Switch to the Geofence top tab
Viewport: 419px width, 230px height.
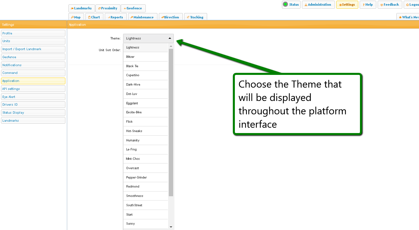(133, 8)
